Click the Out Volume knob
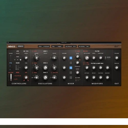Viewport: 128px width, 128px height. 116,58
